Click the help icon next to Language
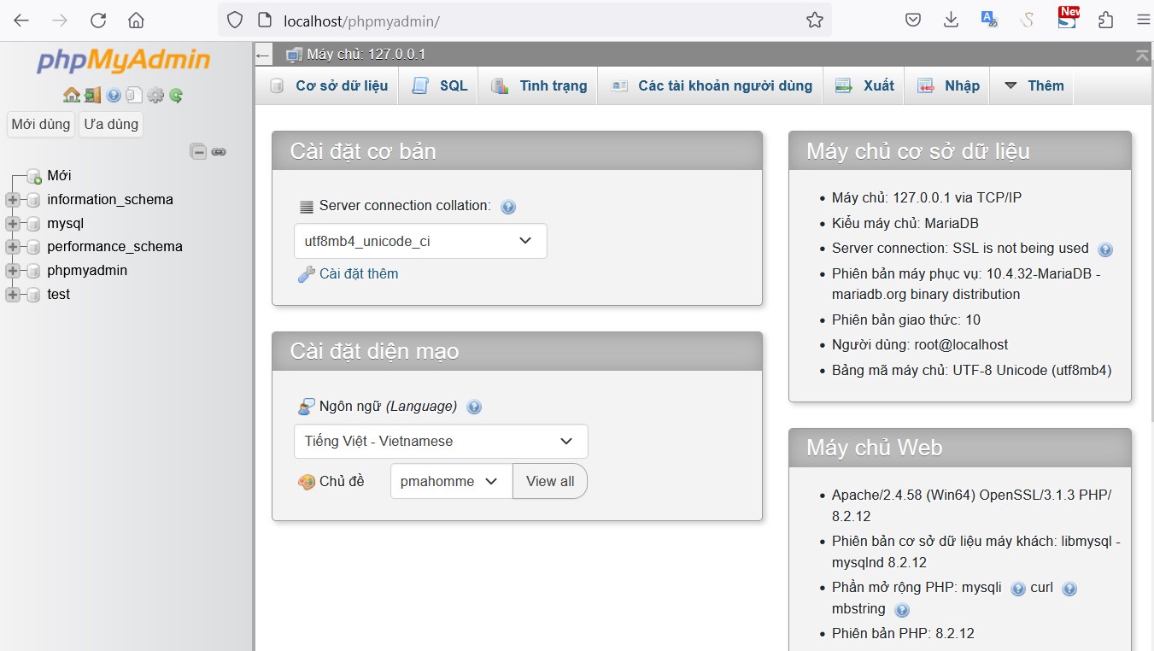1154x651 pixels. point(474,408)
